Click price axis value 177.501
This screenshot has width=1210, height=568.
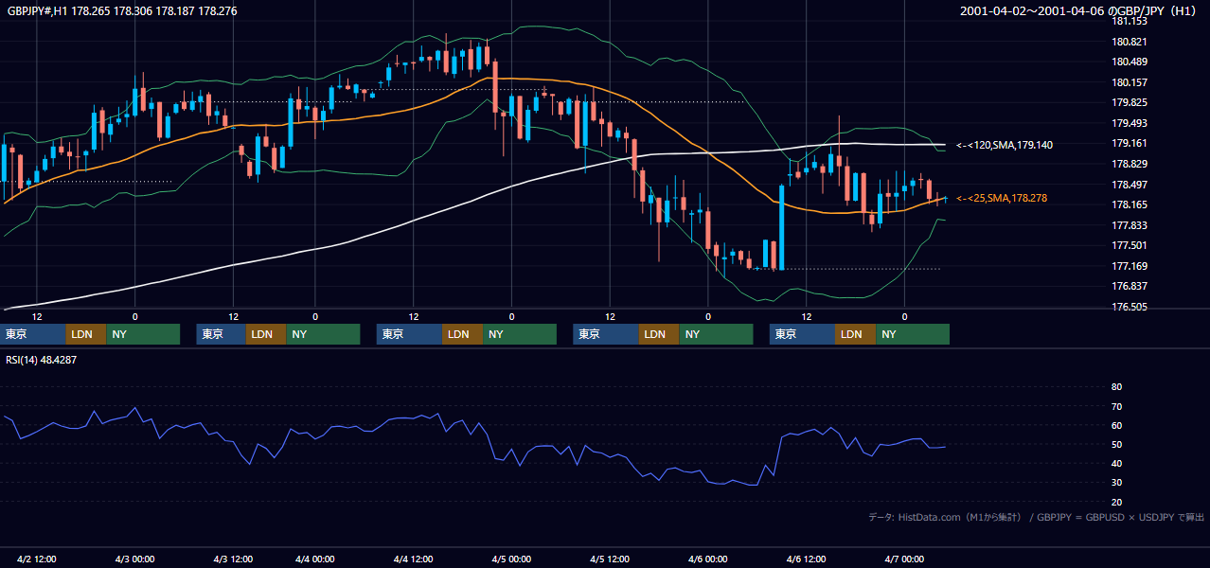1128,245
